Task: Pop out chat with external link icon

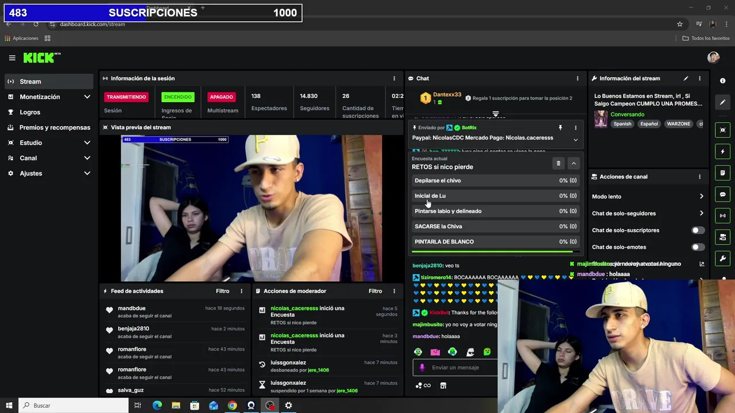Action: coord(702,264)
